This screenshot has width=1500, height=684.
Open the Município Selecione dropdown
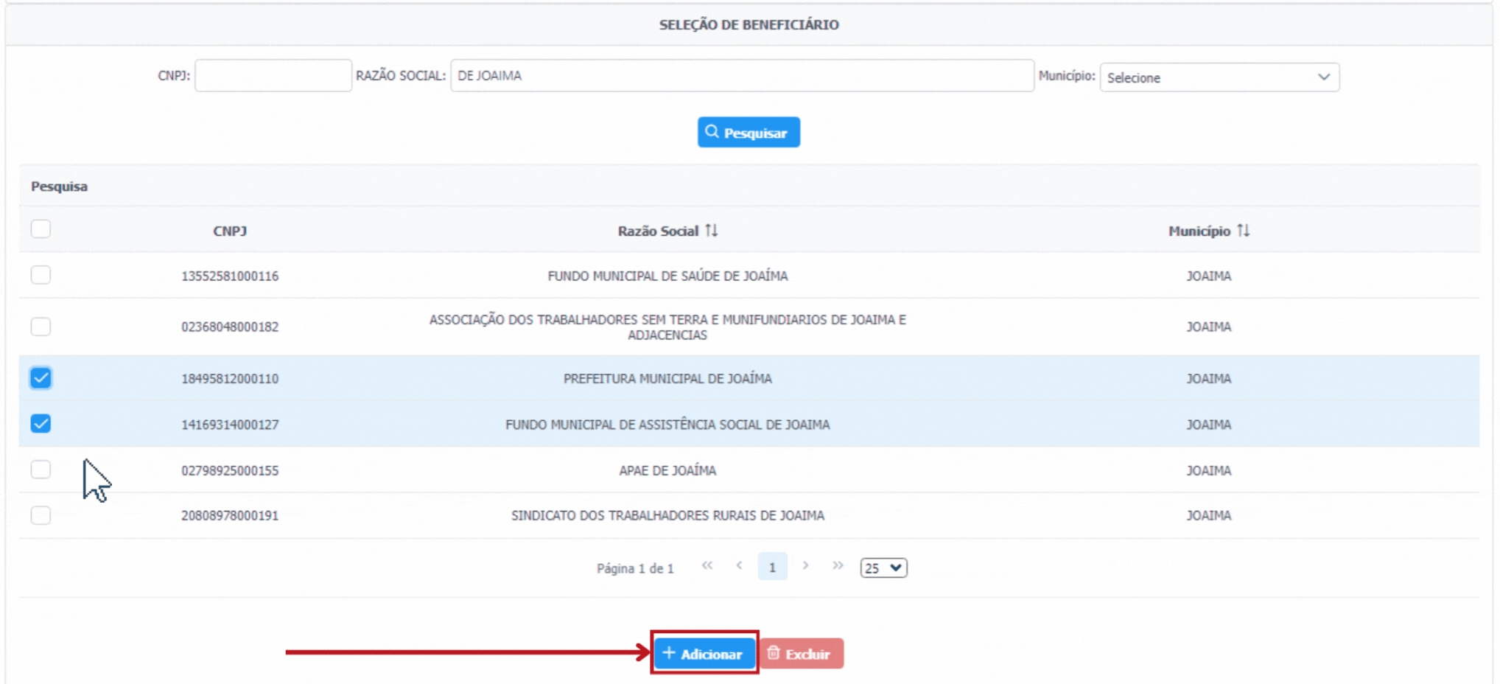[1219, 77]
